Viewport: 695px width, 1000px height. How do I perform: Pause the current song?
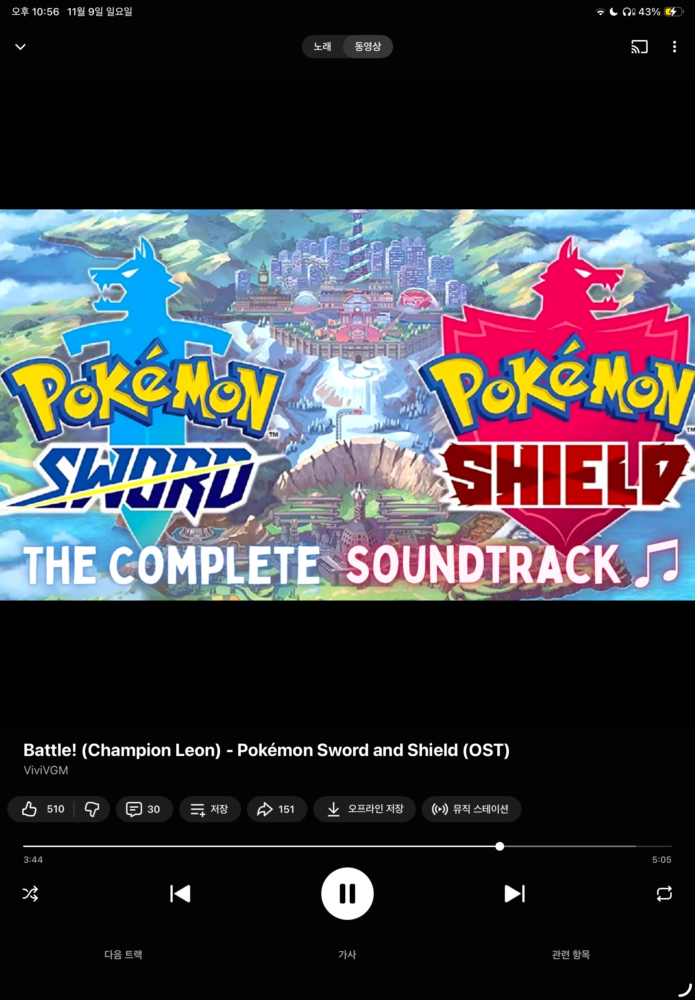347,893
